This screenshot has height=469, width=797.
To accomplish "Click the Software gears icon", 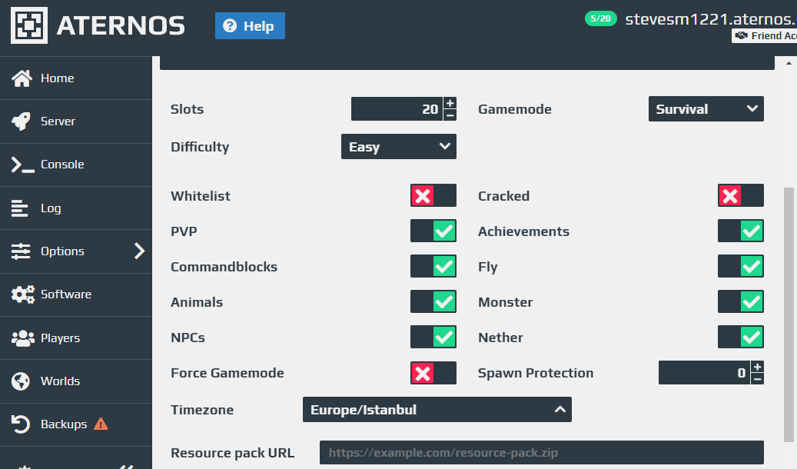I will tap(22, 294).
